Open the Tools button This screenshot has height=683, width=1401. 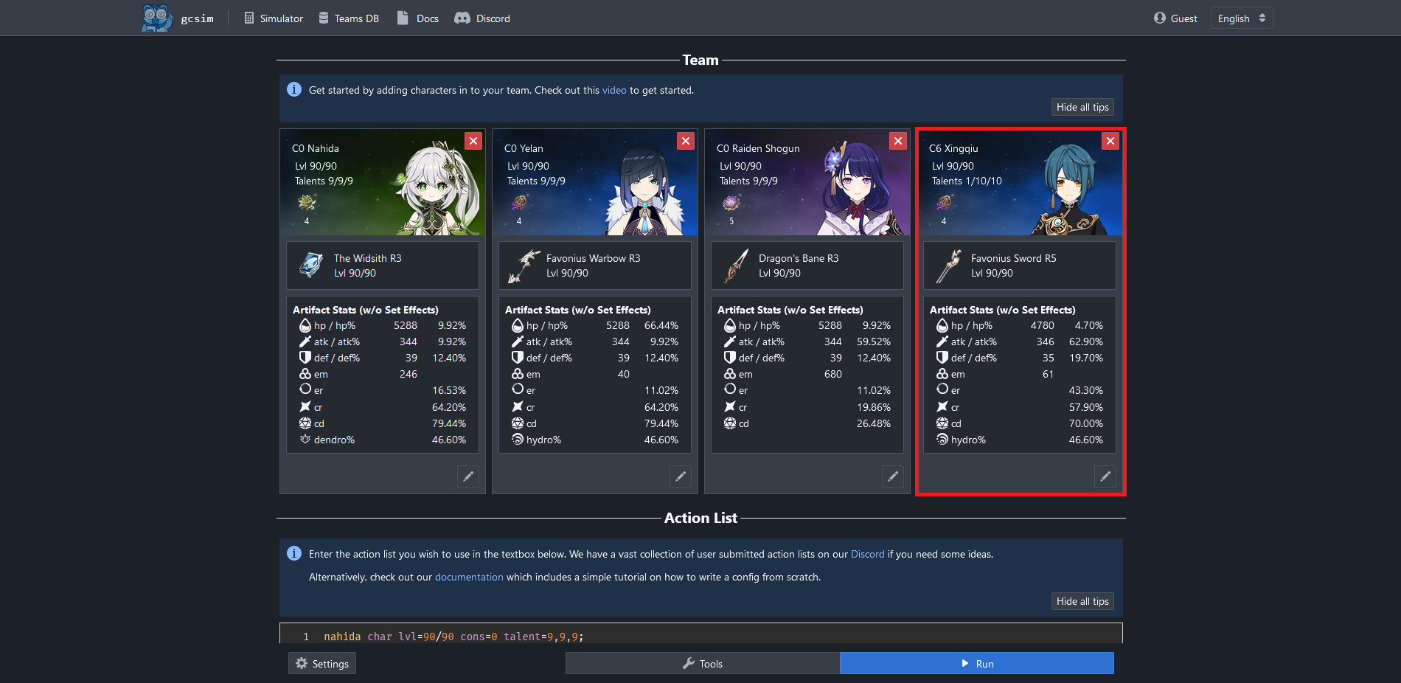click(702, 663)
